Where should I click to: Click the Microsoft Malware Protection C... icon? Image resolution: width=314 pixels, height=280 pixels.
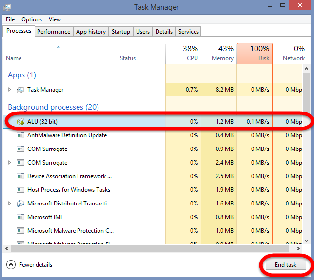[x=20, y=231]
